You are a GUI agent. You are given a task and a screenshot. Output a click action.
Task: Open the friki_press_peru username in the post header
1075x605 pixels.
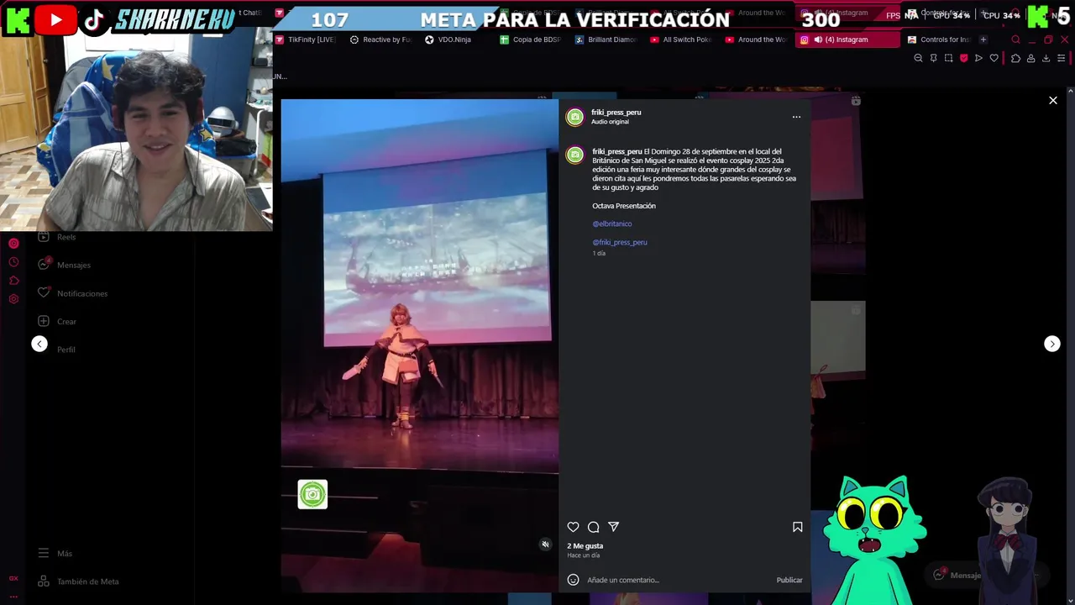coord(616,113)
